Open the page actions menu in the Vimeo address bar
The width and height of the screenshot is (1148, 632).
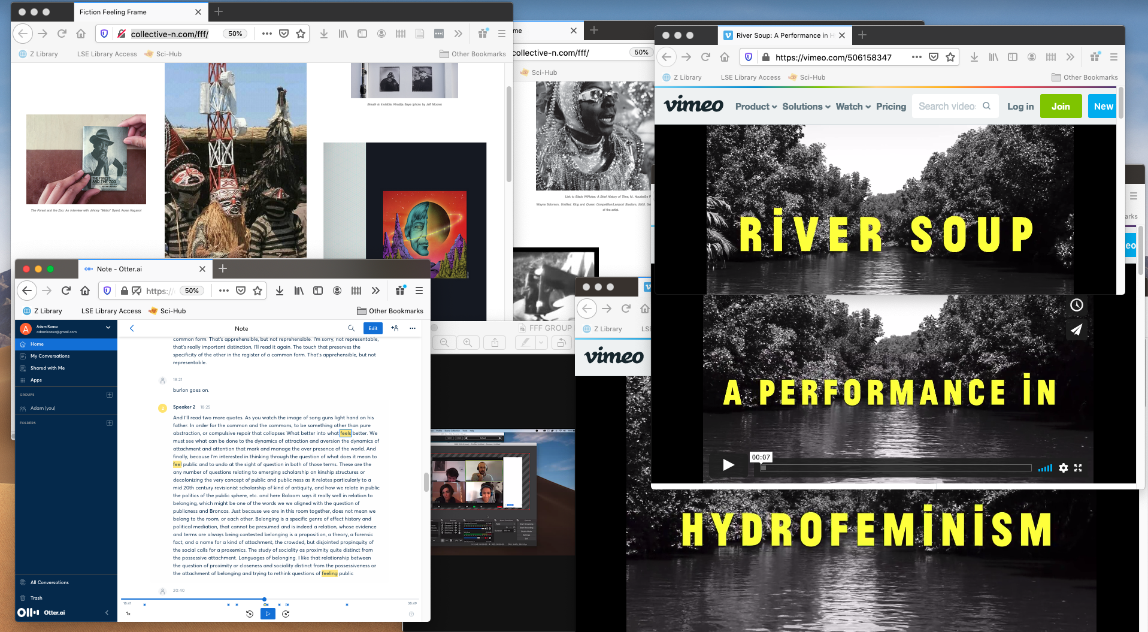pyautogui.click(x=917, y=57)
